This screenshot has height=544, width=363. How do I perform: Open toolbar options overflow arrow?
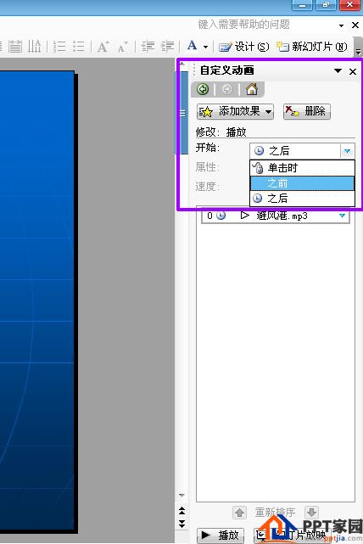(359, 51)
